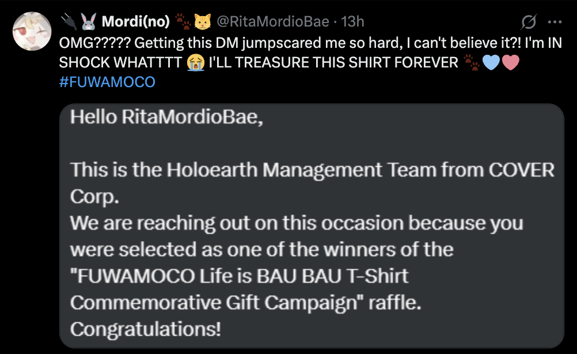Screen dimensions: 577x354
Task: Click the "Congratulations!" text in the image
Action: (x=146, y=329)
